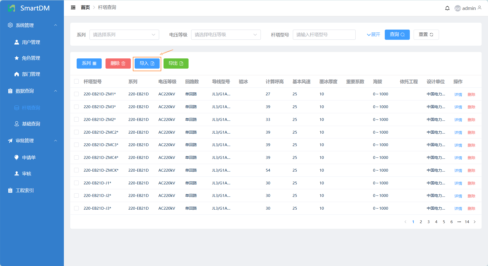
Task: Click the 部门管理 home icon
Action: (17, 74)
